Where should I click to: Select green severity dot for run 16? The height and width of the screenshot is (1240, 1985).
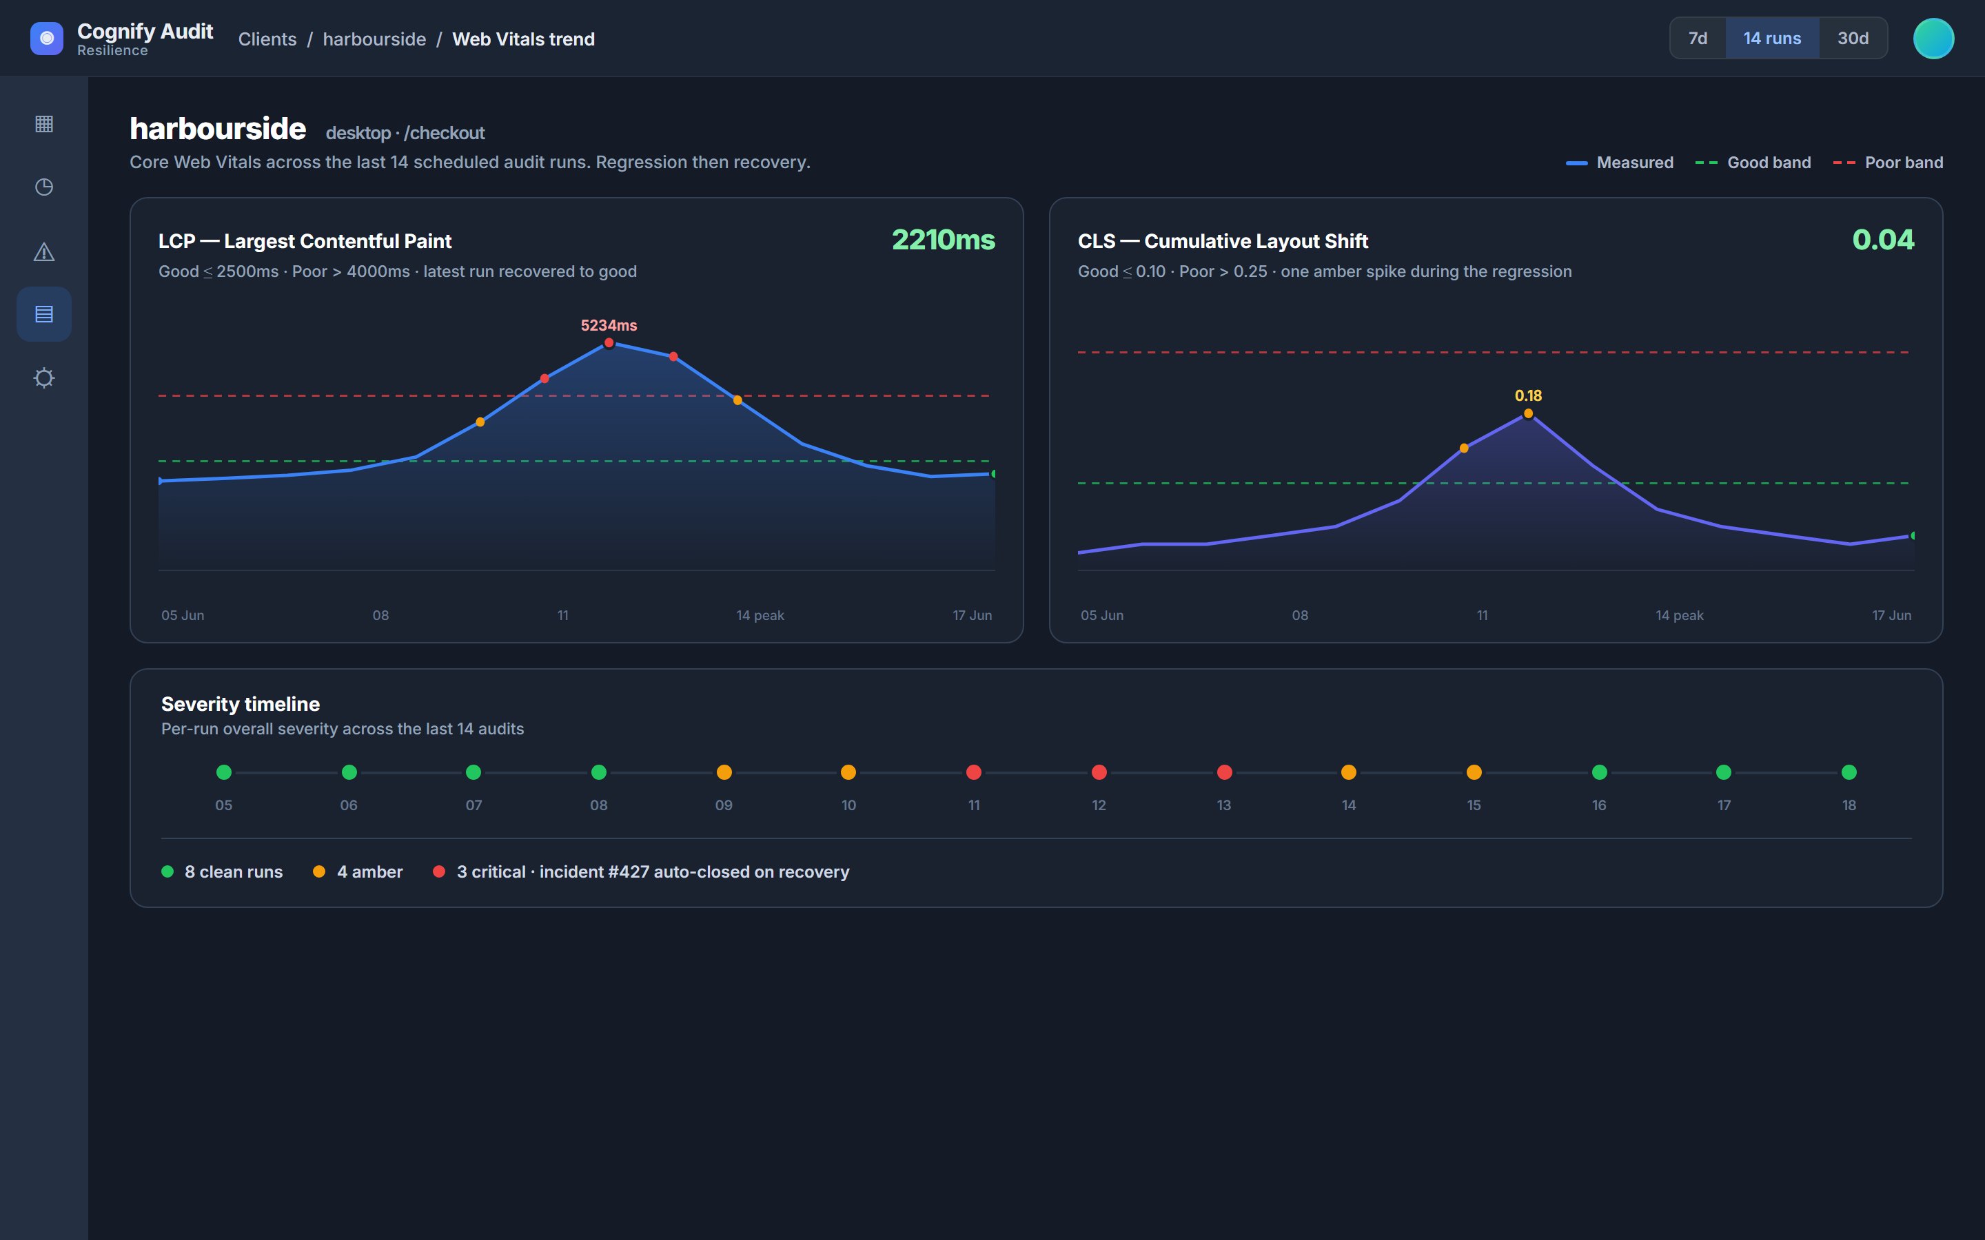(x=1598, y=772)
